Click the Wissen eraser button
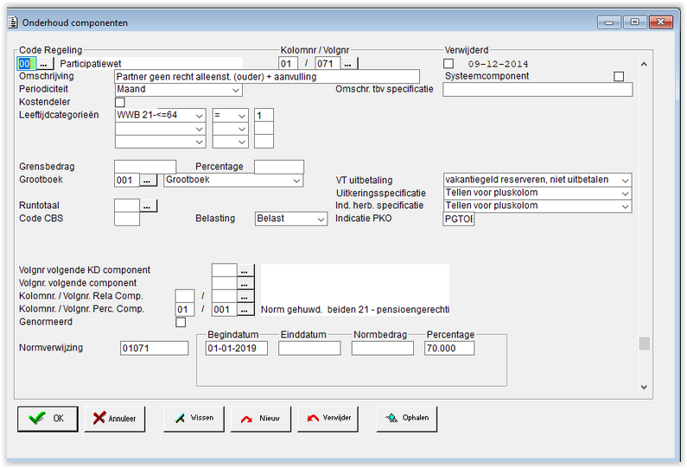687x468 pixels. (x=194, y=419)
